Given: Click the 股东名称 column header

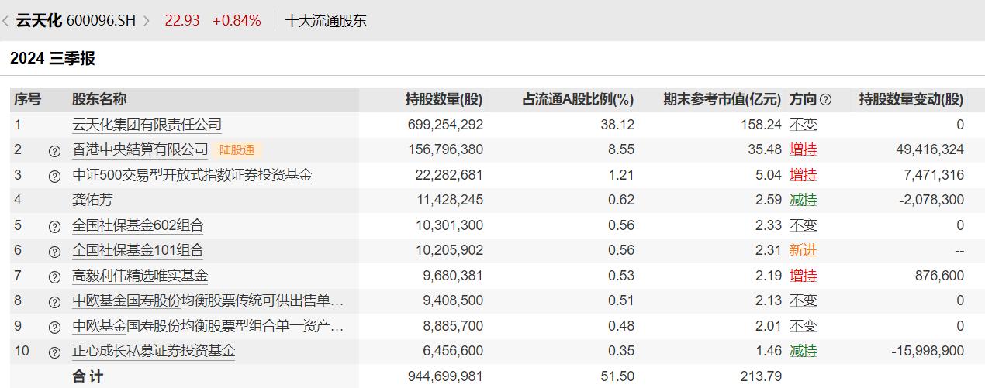Looking at the screenshot, I should pos(99,99).
